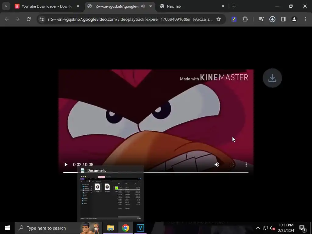Open muted volume tray icon

272,228
